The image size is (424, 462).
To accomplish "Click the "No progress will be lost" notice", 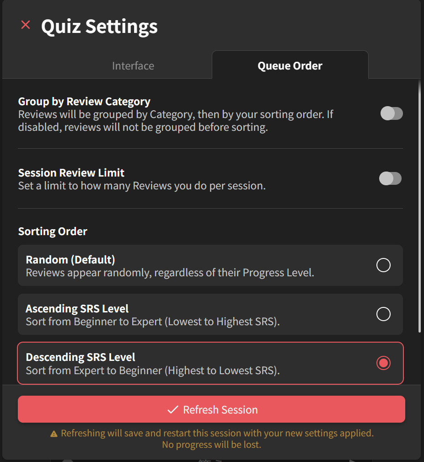I will pos(211,444).
